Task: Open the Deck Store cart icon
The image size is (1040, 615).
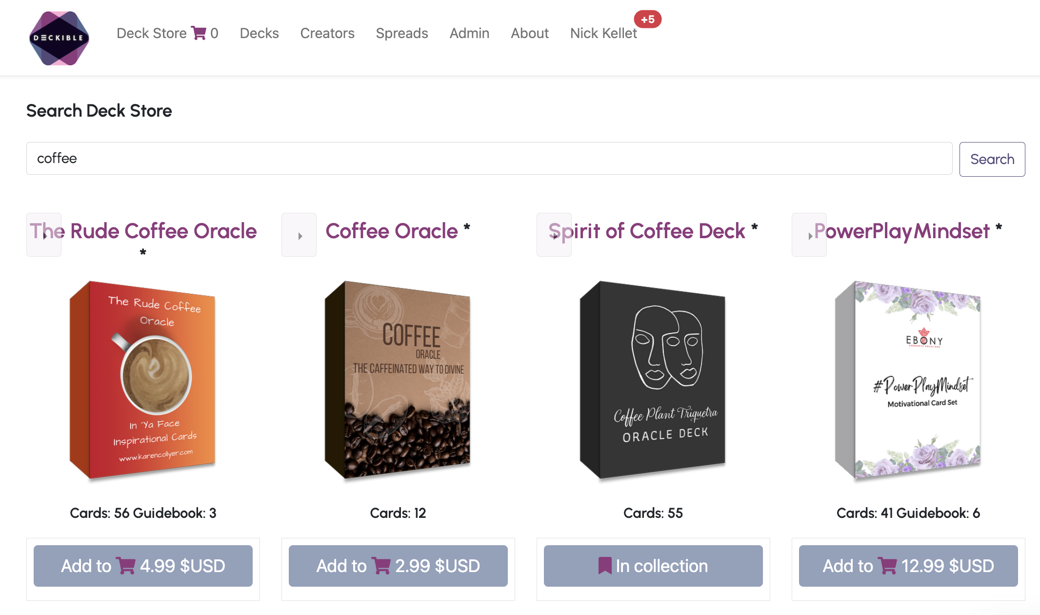Action: [x=199, y=33]
